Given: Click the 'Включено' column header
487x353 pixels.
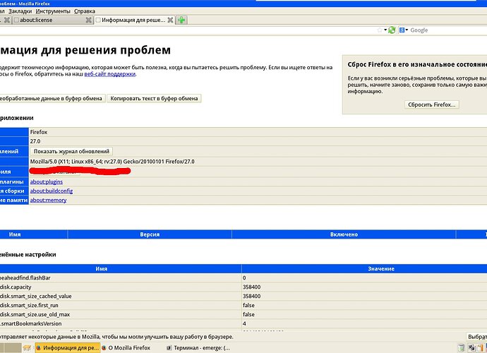Looking at the screenshot, I should click(x=344, y=234).
